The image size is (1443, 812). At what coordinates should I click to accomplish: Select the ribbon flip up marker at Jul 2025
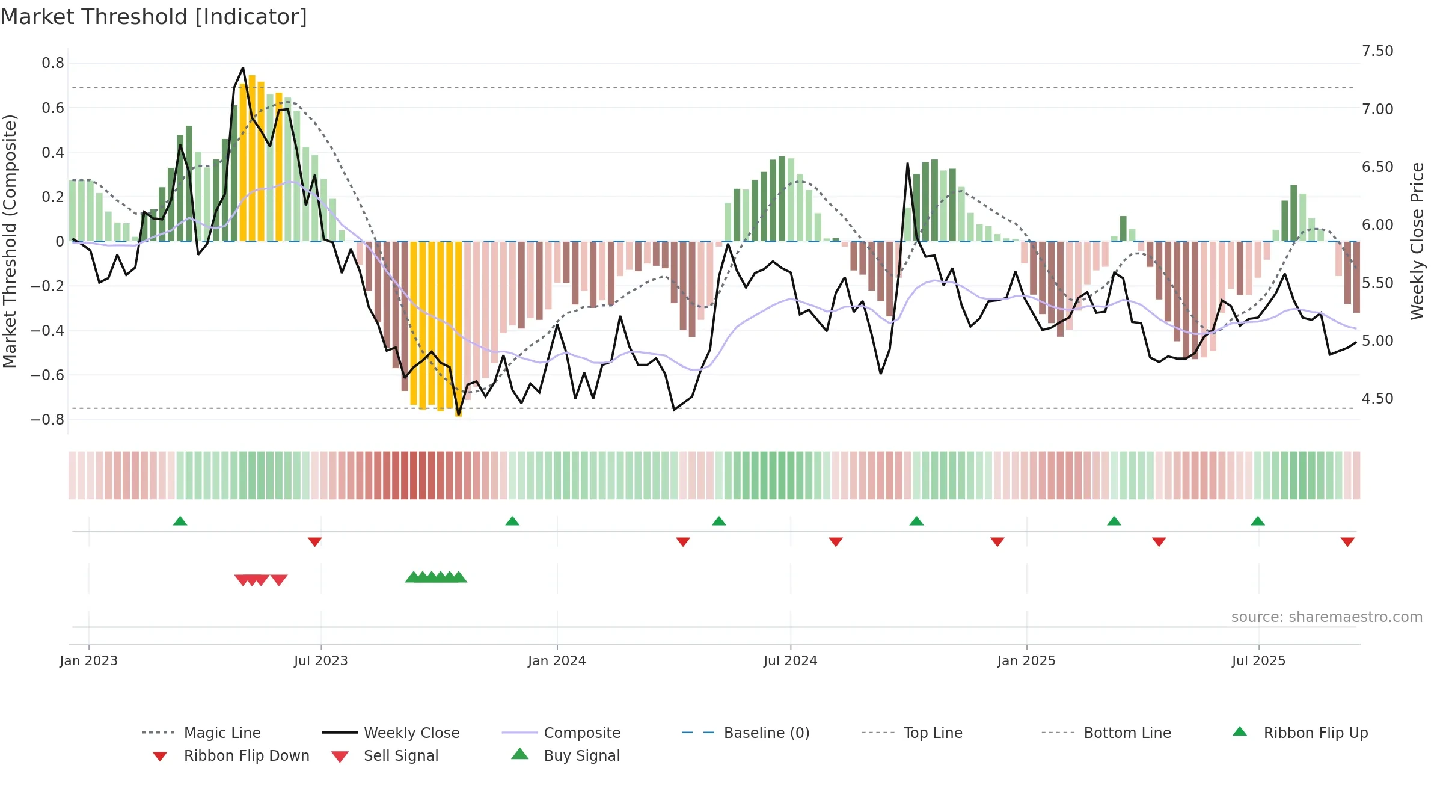pos(1258,521)
